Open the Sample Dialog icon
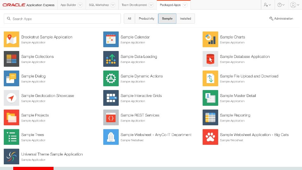 point(11,78)
